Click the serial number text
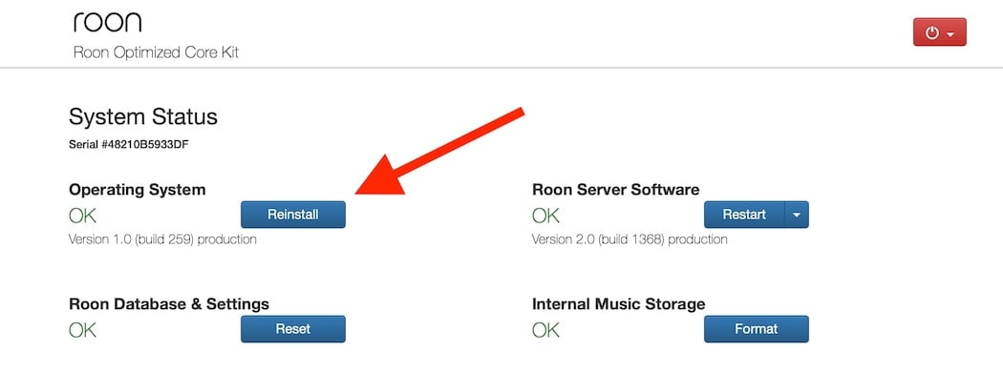Viewport: 1003px width, 372px height. coord(129,144)
